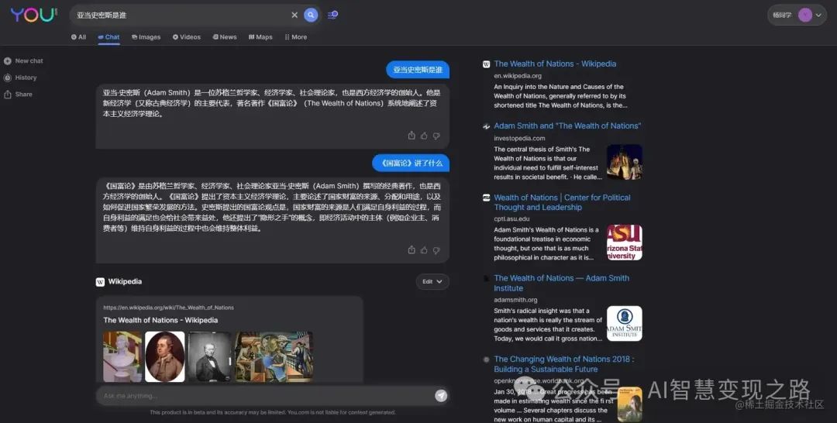
Task: Open the white bust statue thumbnail
Action: click(x=122, y=356)
